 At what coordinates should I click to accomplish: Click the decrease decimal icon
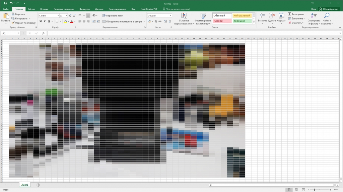170,21
